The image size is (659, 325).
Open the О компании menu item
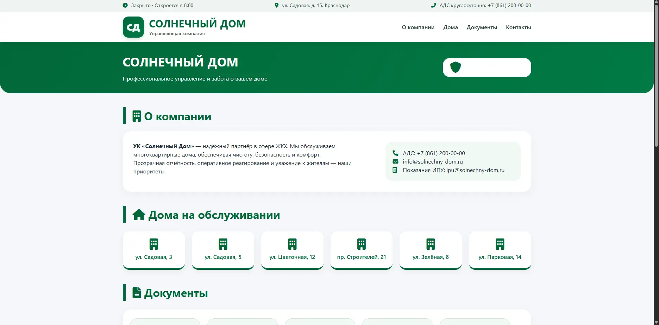pos(418,27)
